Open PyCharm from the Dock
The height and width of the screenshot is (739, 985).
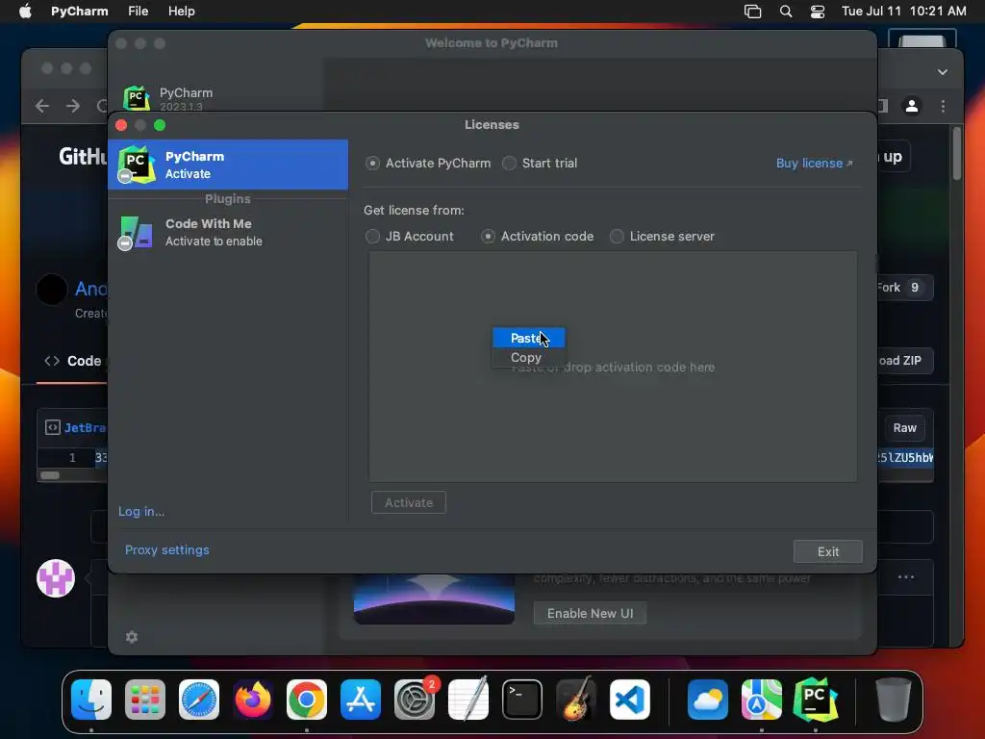[816, 700]
